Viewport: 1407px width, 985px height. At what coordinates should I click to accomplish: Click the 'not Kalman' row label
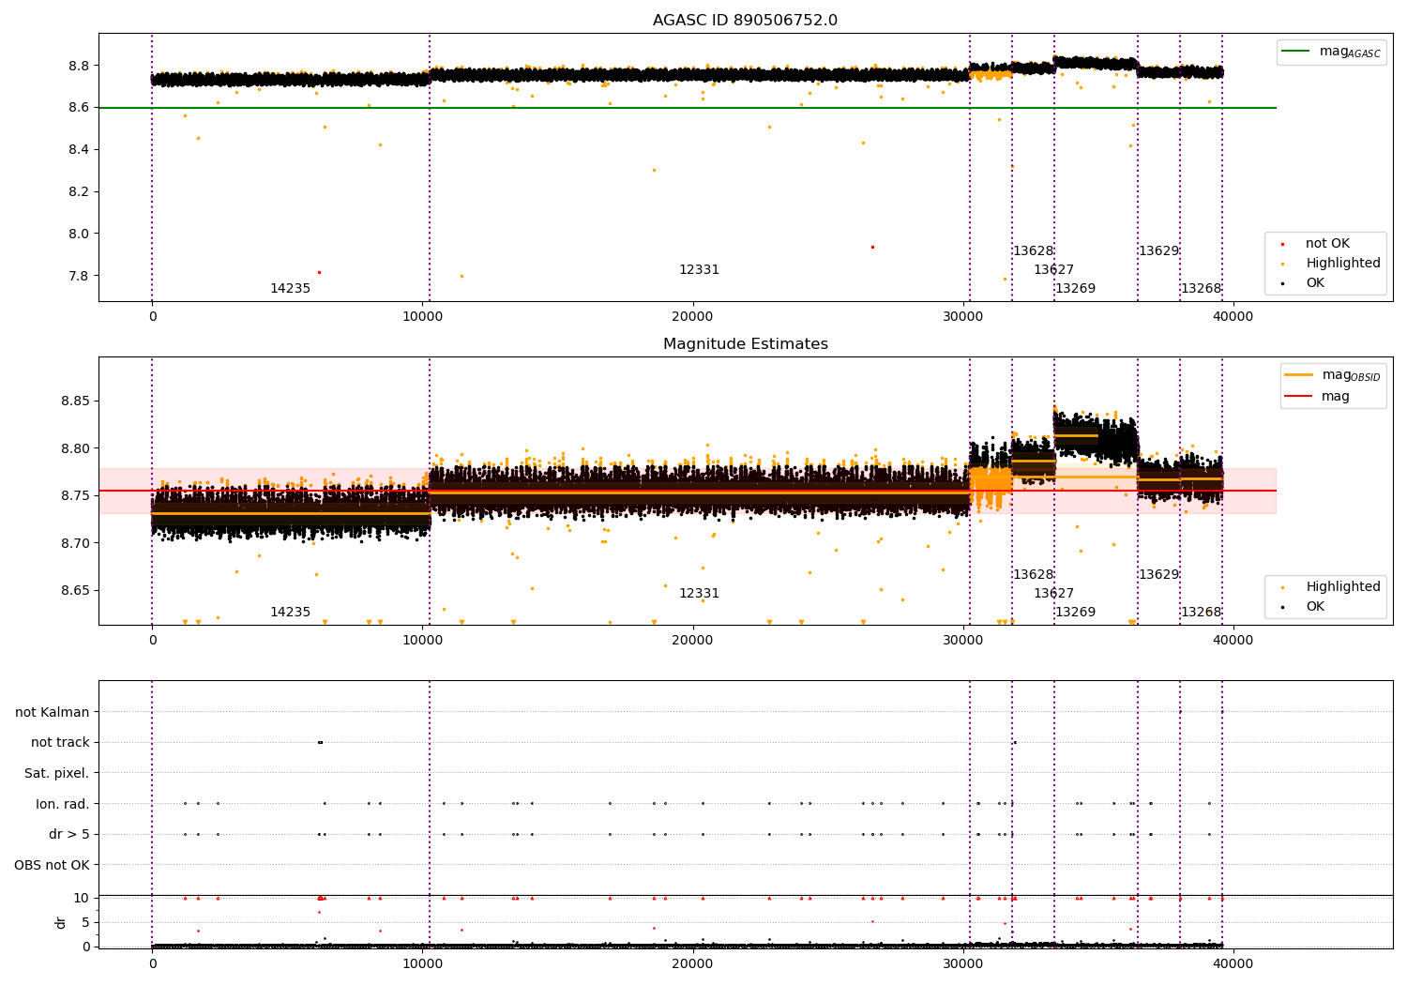coord(52,712)
